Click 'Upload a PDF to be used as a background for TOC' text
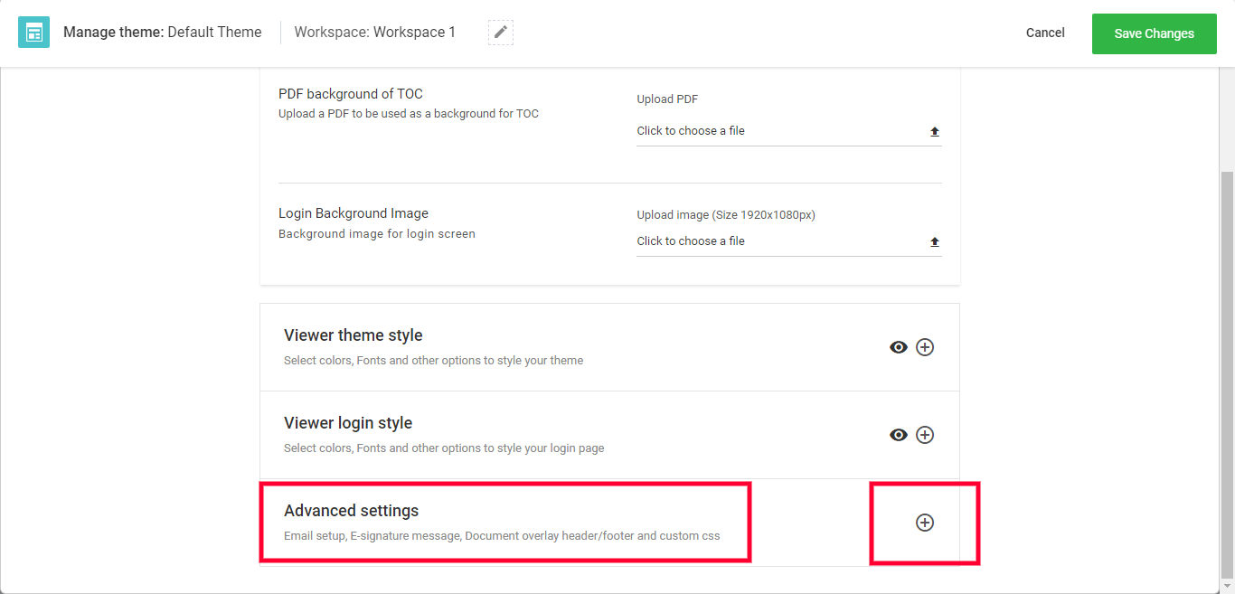Image resolution: width=1235 pixels, height=594 pixels. click(409, 114)
